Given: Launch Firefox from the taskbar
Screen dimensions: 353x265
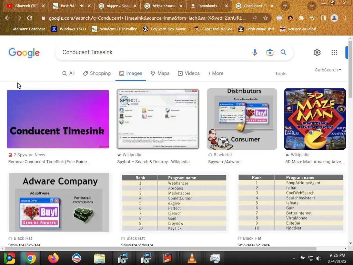Looking at the screenshot, I should 53,258.
